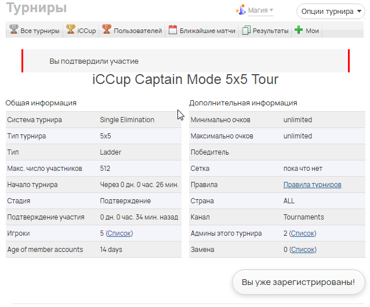
Task: Open the players Список link in Игроки row
Action: pos(119,233)
